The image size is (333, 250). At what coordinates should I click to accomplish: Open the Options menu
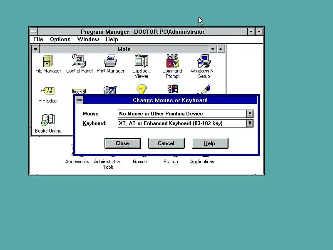(x=60, y=40)
